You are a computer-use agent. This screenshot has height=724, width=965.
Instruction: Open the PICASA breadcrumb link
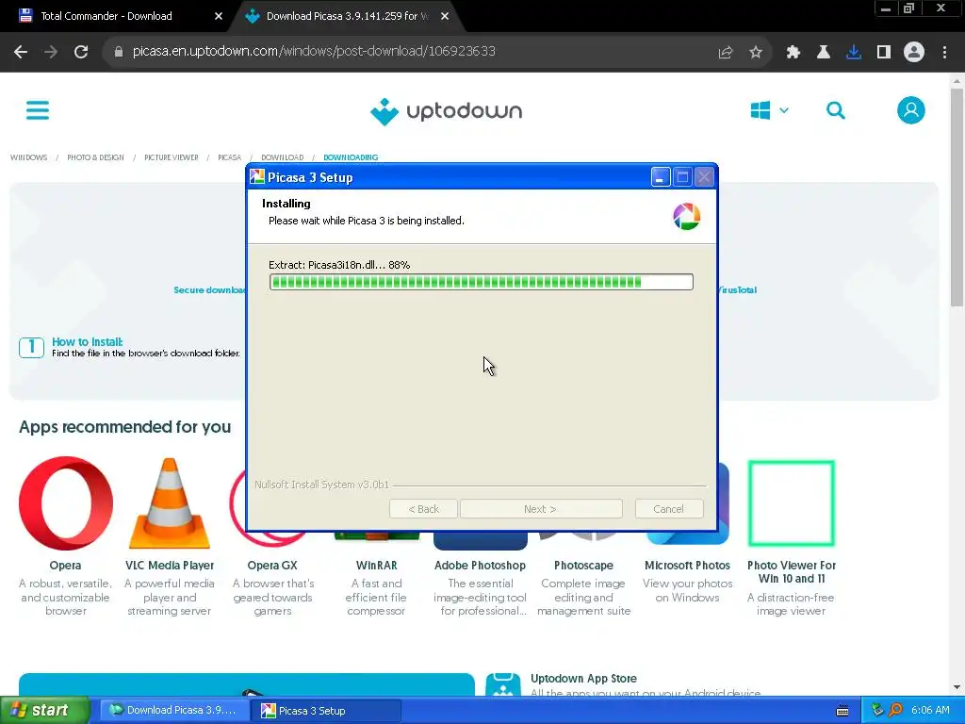[x=230, y=157]
